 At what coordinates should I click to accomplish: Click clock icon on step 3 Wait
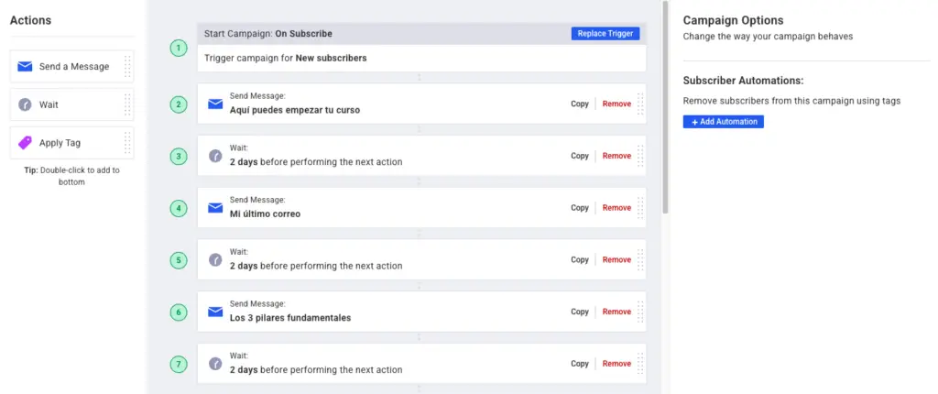(215, 156)
